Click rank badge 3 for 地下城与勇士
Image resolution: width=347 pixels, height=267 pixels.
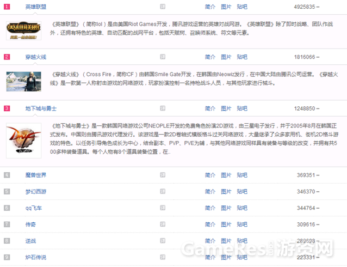[x=7, y=108]
